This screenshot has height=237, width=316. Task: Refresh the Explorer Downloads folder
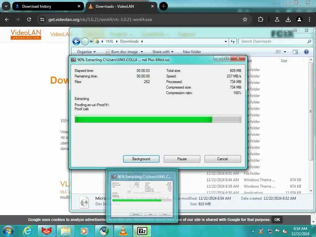tap(233, 42)
